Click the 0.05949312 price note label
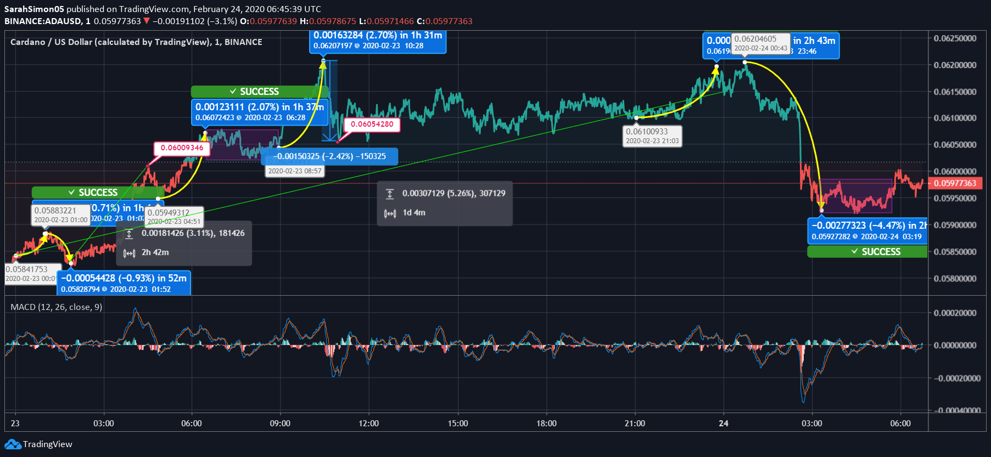Screen dimensions: 991x457 point(174,217)
